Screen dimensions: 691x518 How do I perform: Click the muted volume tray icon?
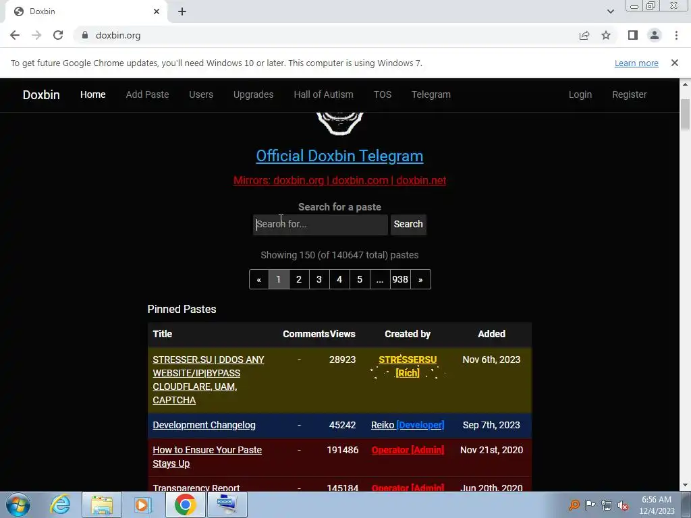pos(623,506)
